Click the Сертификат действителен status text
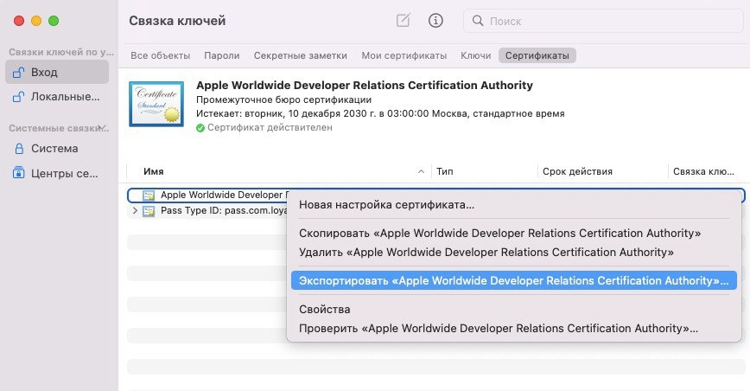 click(x=270, y=128)
